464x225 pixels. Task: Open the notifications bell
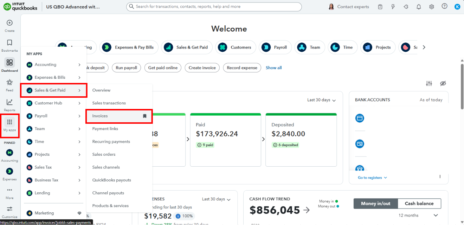(419, 7)
